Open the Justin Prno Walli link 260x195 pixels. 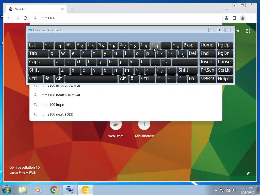23,173
